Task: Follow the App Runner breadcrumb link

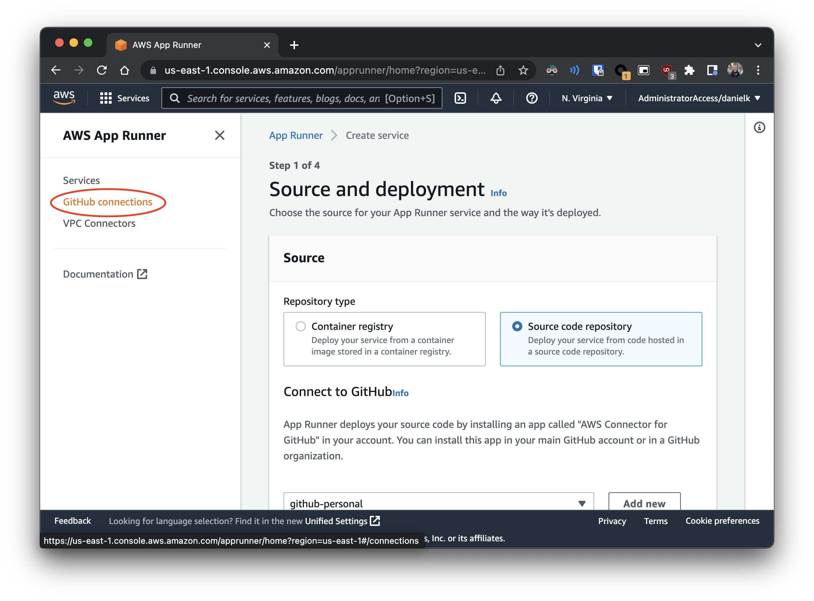Action: tap(296, 135)
